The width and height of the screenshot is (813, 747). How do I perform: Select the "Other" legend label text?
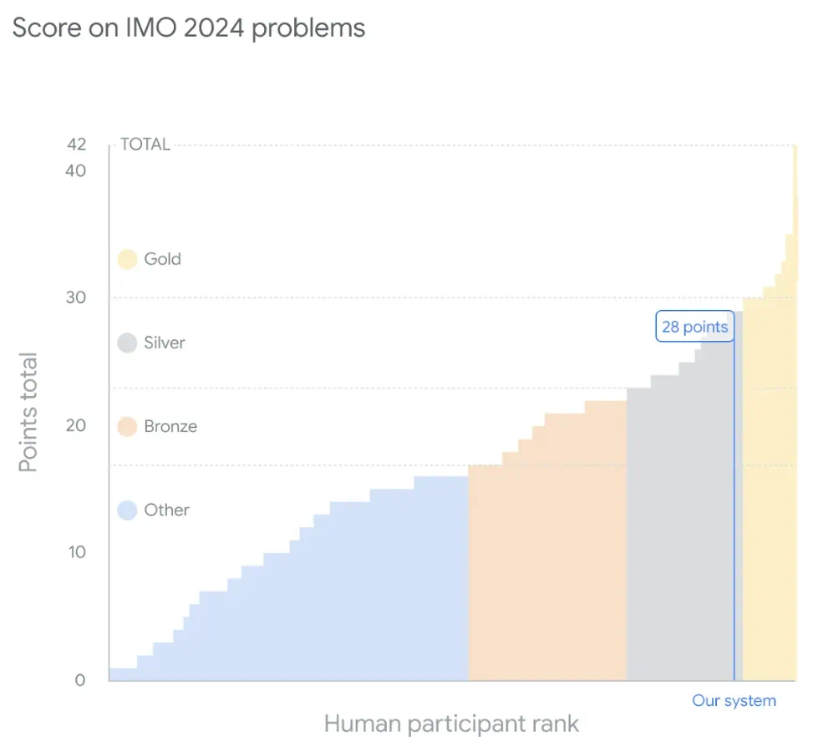(x=167, y=510)
